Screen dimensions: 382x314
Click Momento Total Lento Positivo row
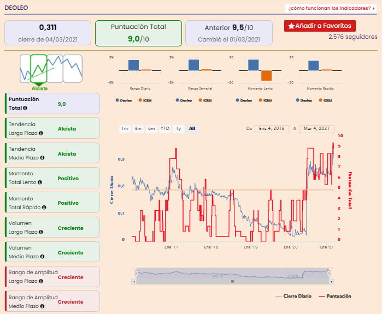pos(52,177)
